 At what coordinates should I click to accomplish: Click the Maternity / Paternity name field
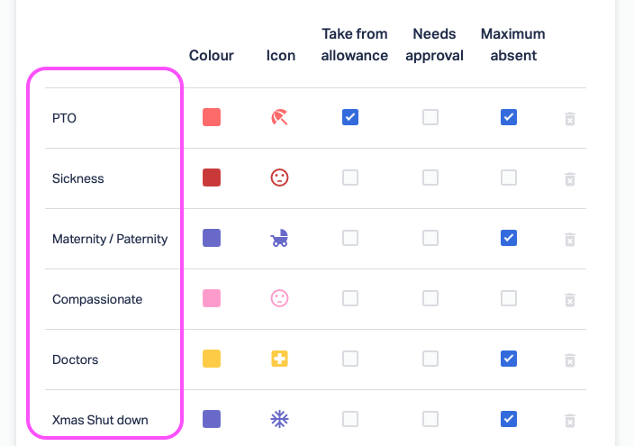click(110, 239)
